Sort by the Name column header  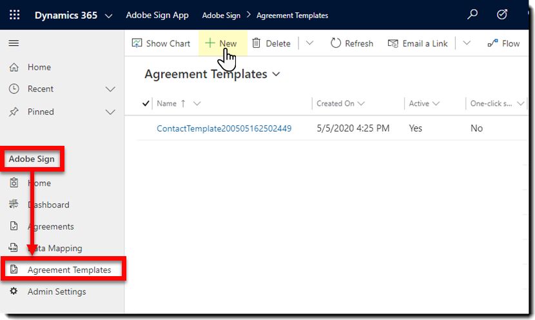166,103
